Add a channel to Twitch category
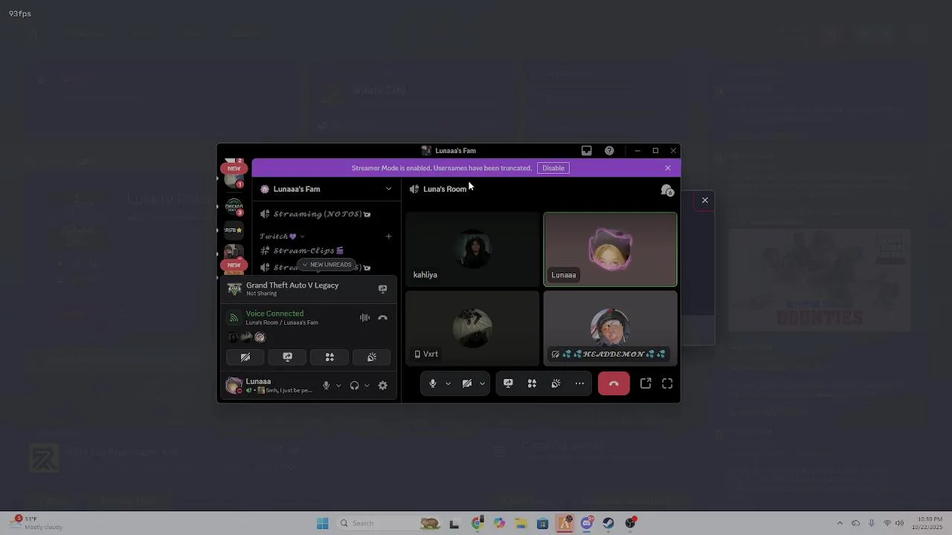Image resolution: width=952 pixels, height=535 pixels. (x=388, y=236)
